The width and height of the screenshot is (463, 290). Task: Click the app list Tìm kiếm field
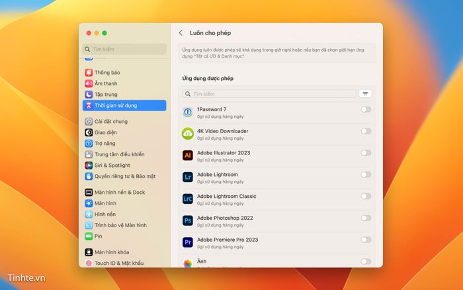click(x=269, y=94)
